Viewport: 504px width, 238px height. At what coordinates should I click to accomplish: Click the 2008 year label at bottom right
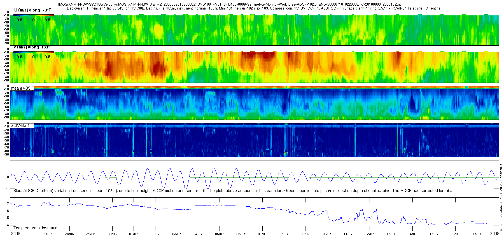495,233
